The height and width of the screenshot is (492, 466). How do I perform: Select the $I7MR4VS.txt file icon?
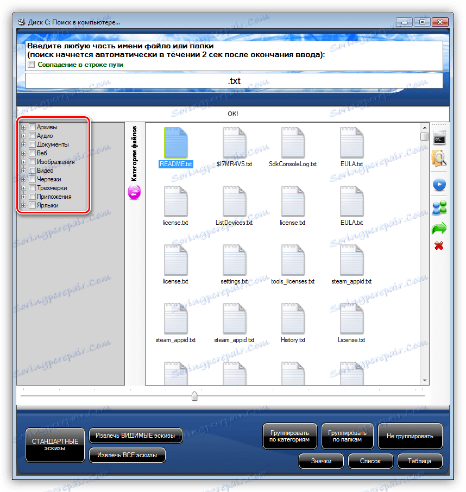click(234, 143)
